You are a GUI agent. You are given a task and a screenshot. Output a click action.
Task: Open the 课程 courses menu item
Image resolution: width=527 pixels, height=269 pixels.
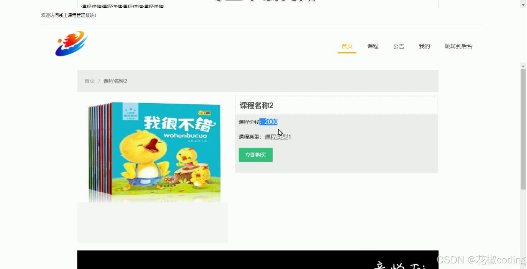pyautogui.click(x=372, y=46)
